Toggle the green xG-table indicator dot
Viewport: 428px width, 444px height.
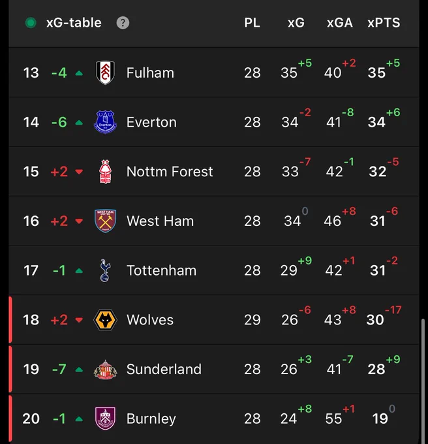coord(31,23)
